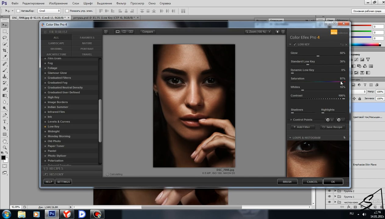The width and height of the screenshot is (385, 219).
Task: Adjust the Glow slider handle
Action: click(318, 56)
